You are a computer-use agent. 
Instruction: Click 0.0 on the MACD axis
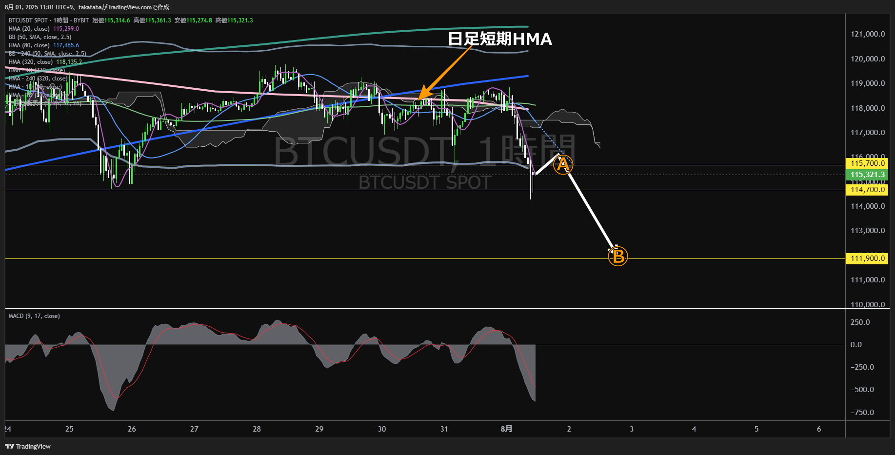click(856, 345)
